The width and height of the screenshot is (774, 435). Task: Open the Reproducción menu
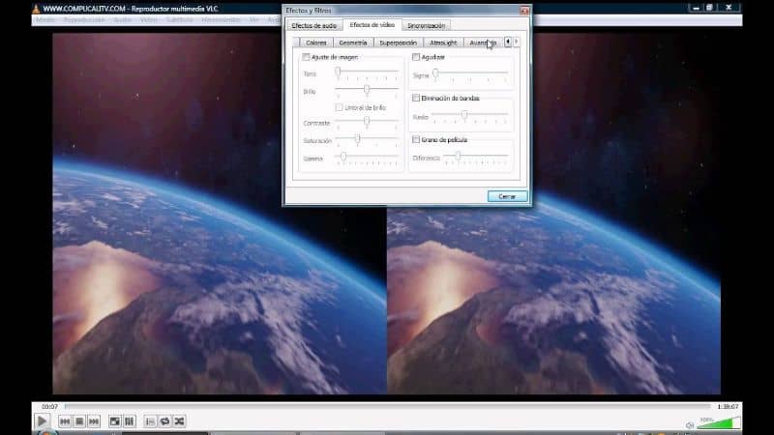tap(84, 19)
